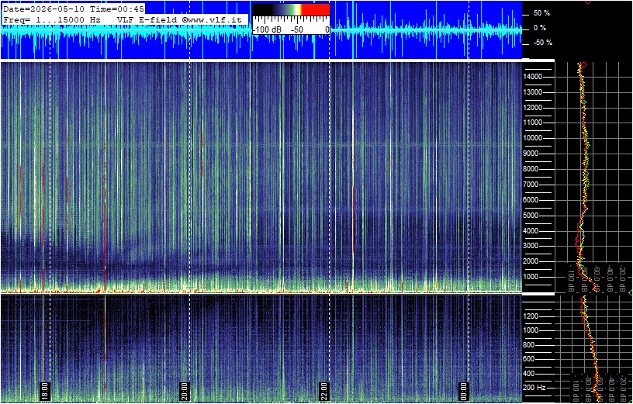Select the dB color scale gradient bar
Image resolution: width=633 pixels, height=404 pixels.
[x=291, y=9]
